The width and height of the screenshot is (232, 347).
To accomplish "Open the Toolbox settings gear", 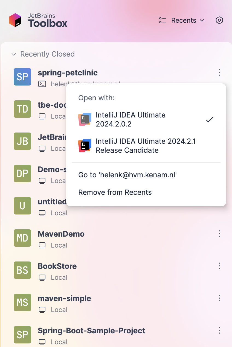I will (219, 20).
